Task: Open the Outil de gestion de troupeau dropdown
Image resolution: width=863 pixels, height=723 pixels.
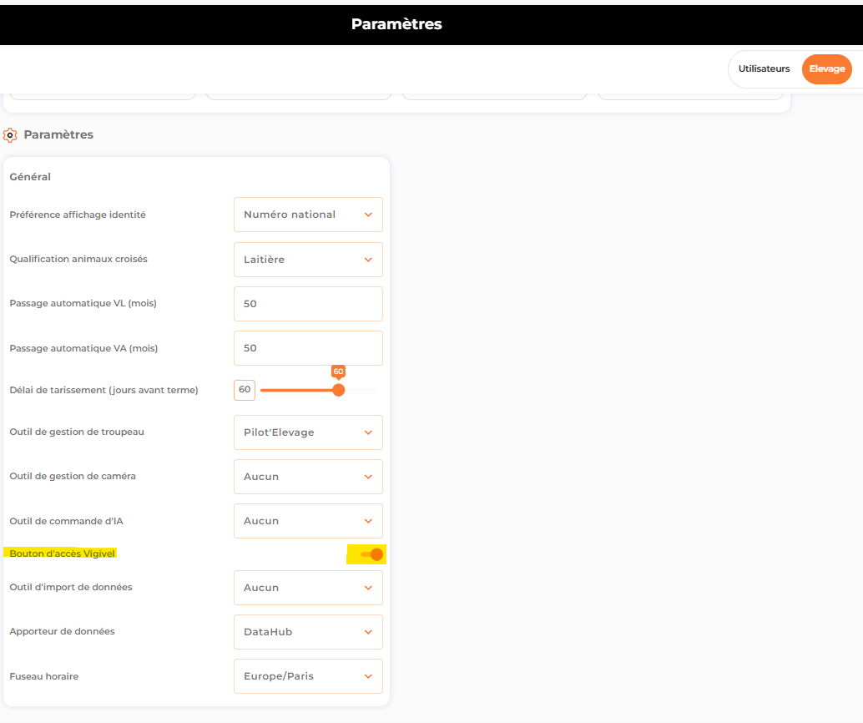Action: (308, 432)
